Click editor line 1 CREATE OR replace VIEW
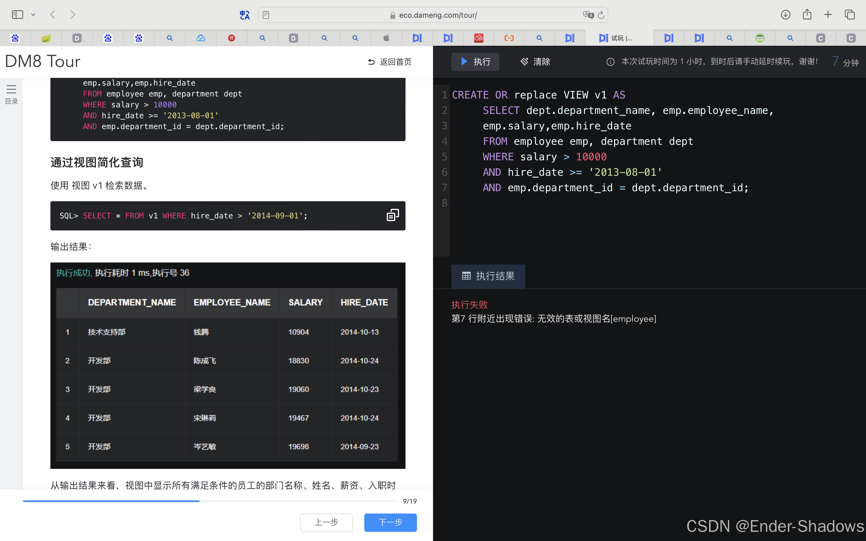This screenshot has width=866, height=541. pos(539,95)
